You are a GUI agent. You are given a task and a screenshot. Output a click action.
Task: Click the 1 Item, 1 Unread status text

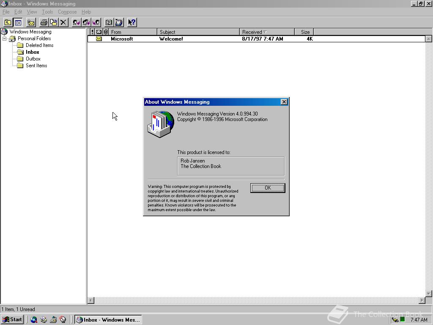point(18,309)
